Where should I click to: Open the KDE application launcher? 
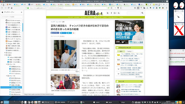point(2,102)
